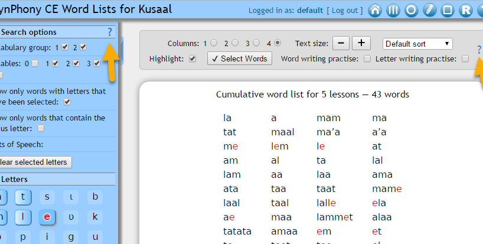Open word list help question mark
The image size is (483, 244).
pos(479,50)
